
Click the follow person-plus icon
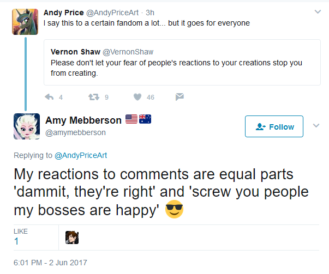click(x=260, y=127)
